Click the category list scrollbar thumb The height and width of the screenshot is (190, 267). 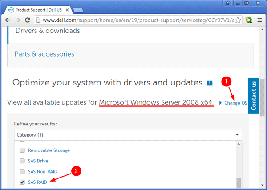tap(239, 182)
